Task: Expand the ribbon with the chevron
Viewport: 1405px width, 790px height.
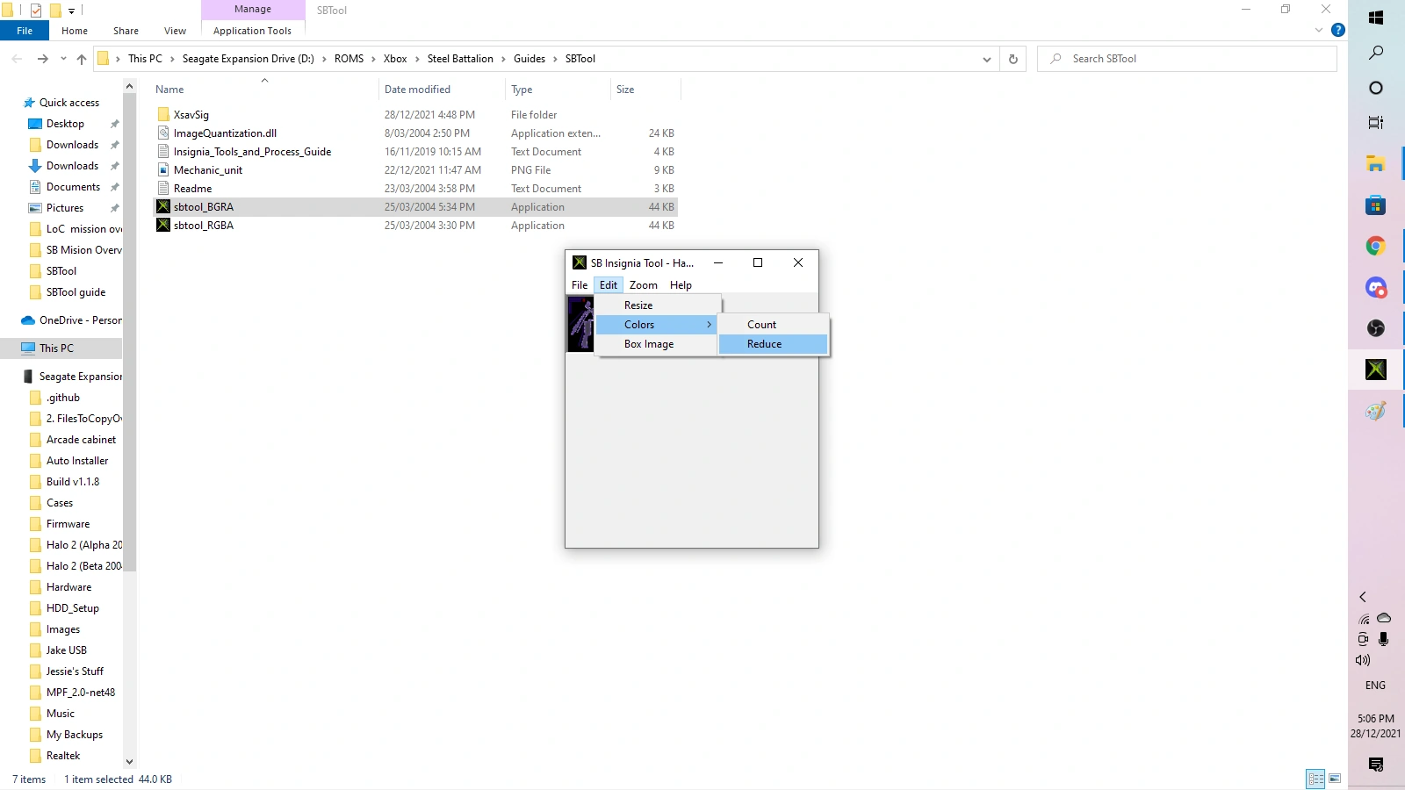Action: [x=1319, y=30]
